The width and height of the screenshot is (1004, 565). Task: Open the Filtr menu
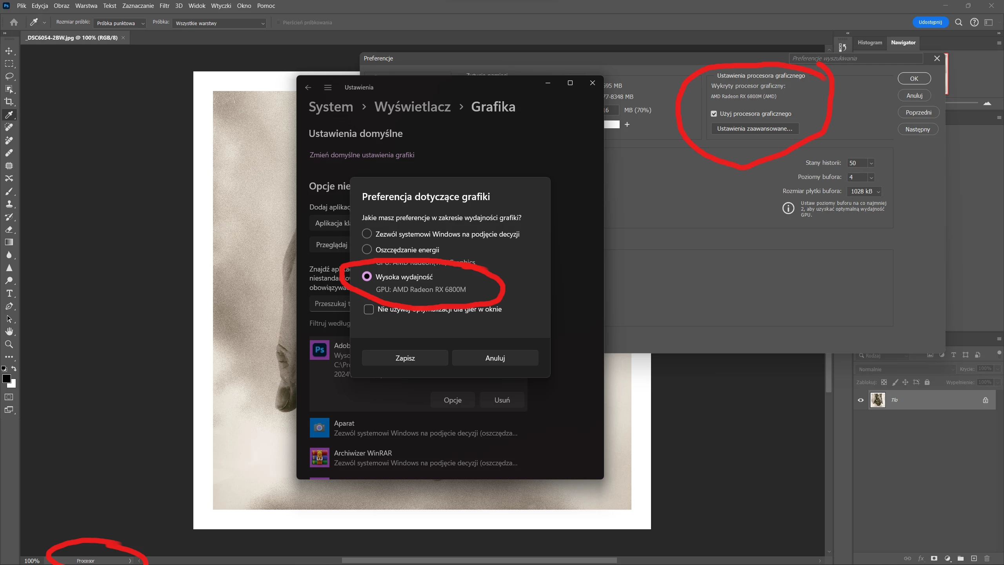tap(164, 6)
